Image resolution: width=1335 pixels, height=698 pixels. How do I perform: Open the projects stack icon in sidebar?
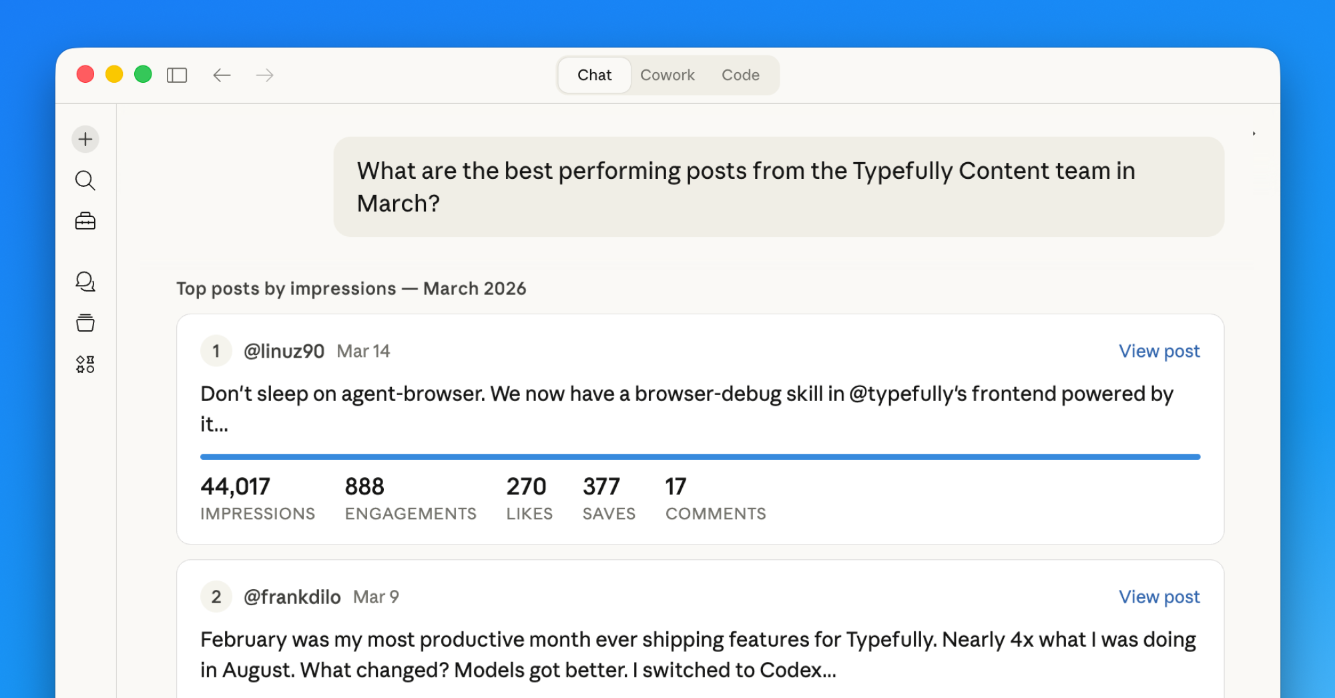point(85,323)
